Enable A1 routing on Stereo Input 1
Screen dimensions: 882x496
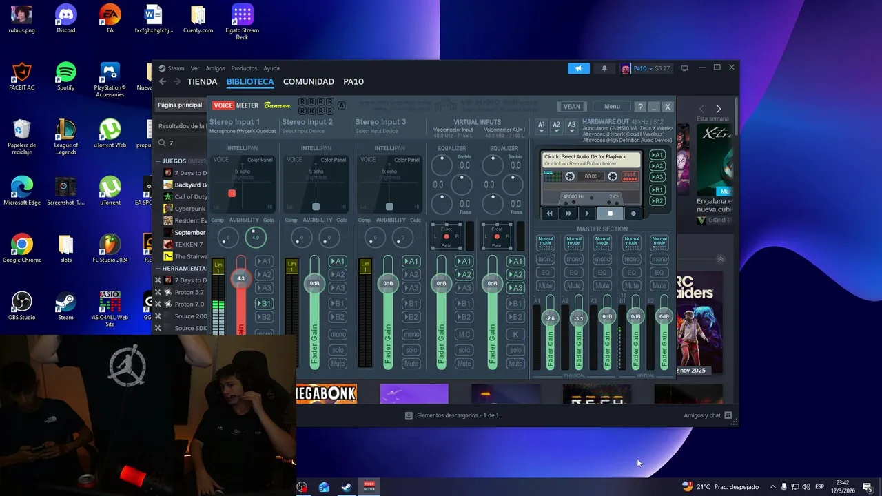click(x=265, y=261)
